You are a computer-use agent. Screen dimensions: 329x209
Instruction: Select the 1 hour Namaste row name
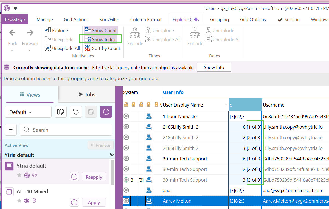180,116
